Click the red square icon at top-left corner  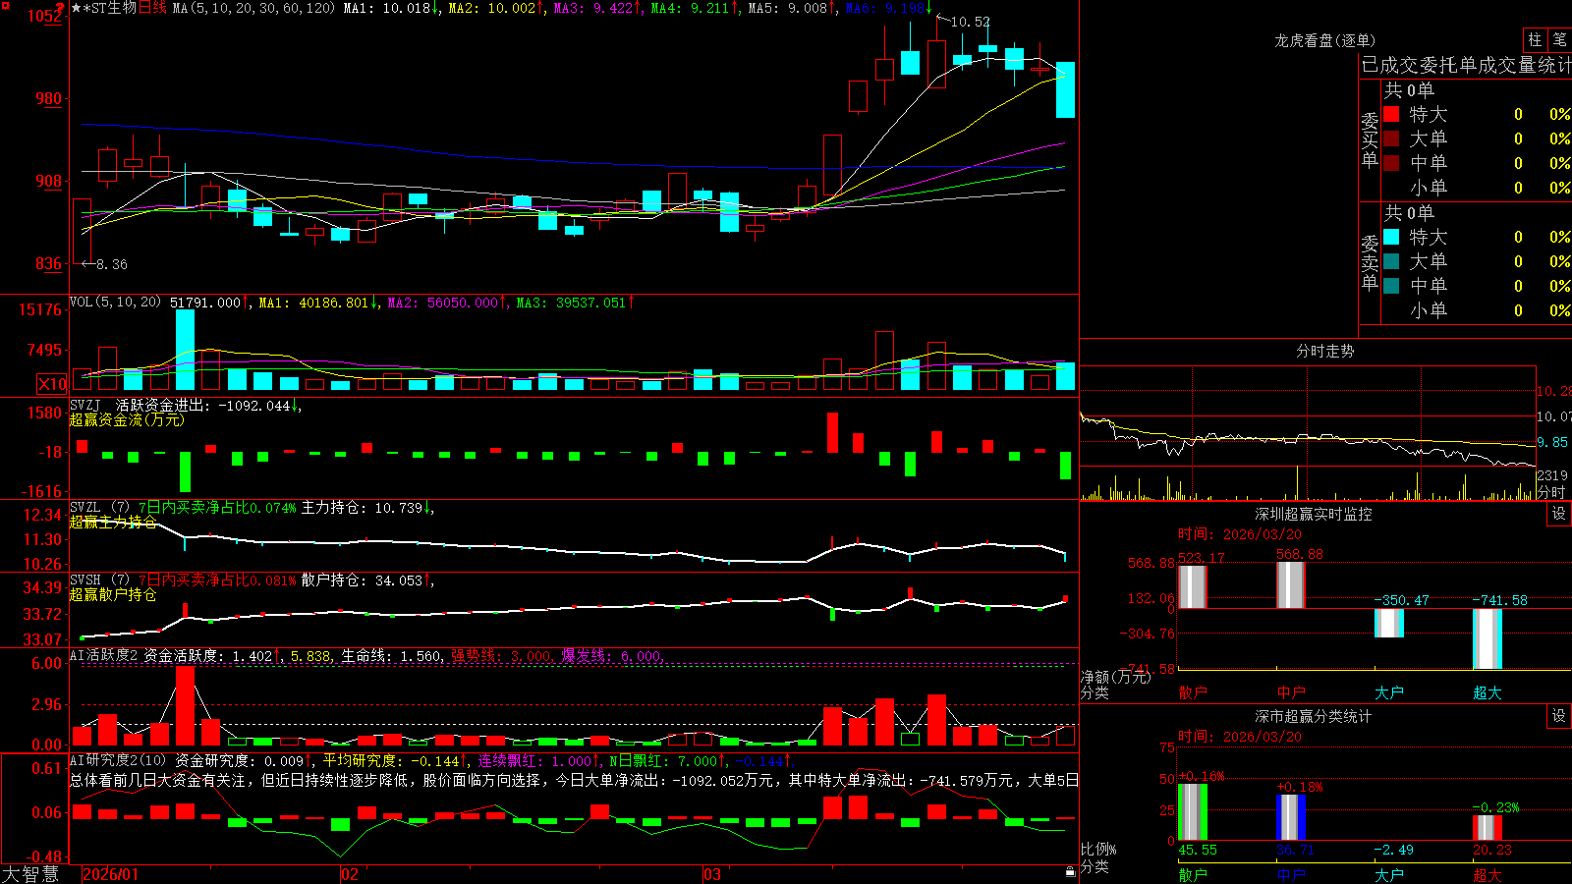4,5
